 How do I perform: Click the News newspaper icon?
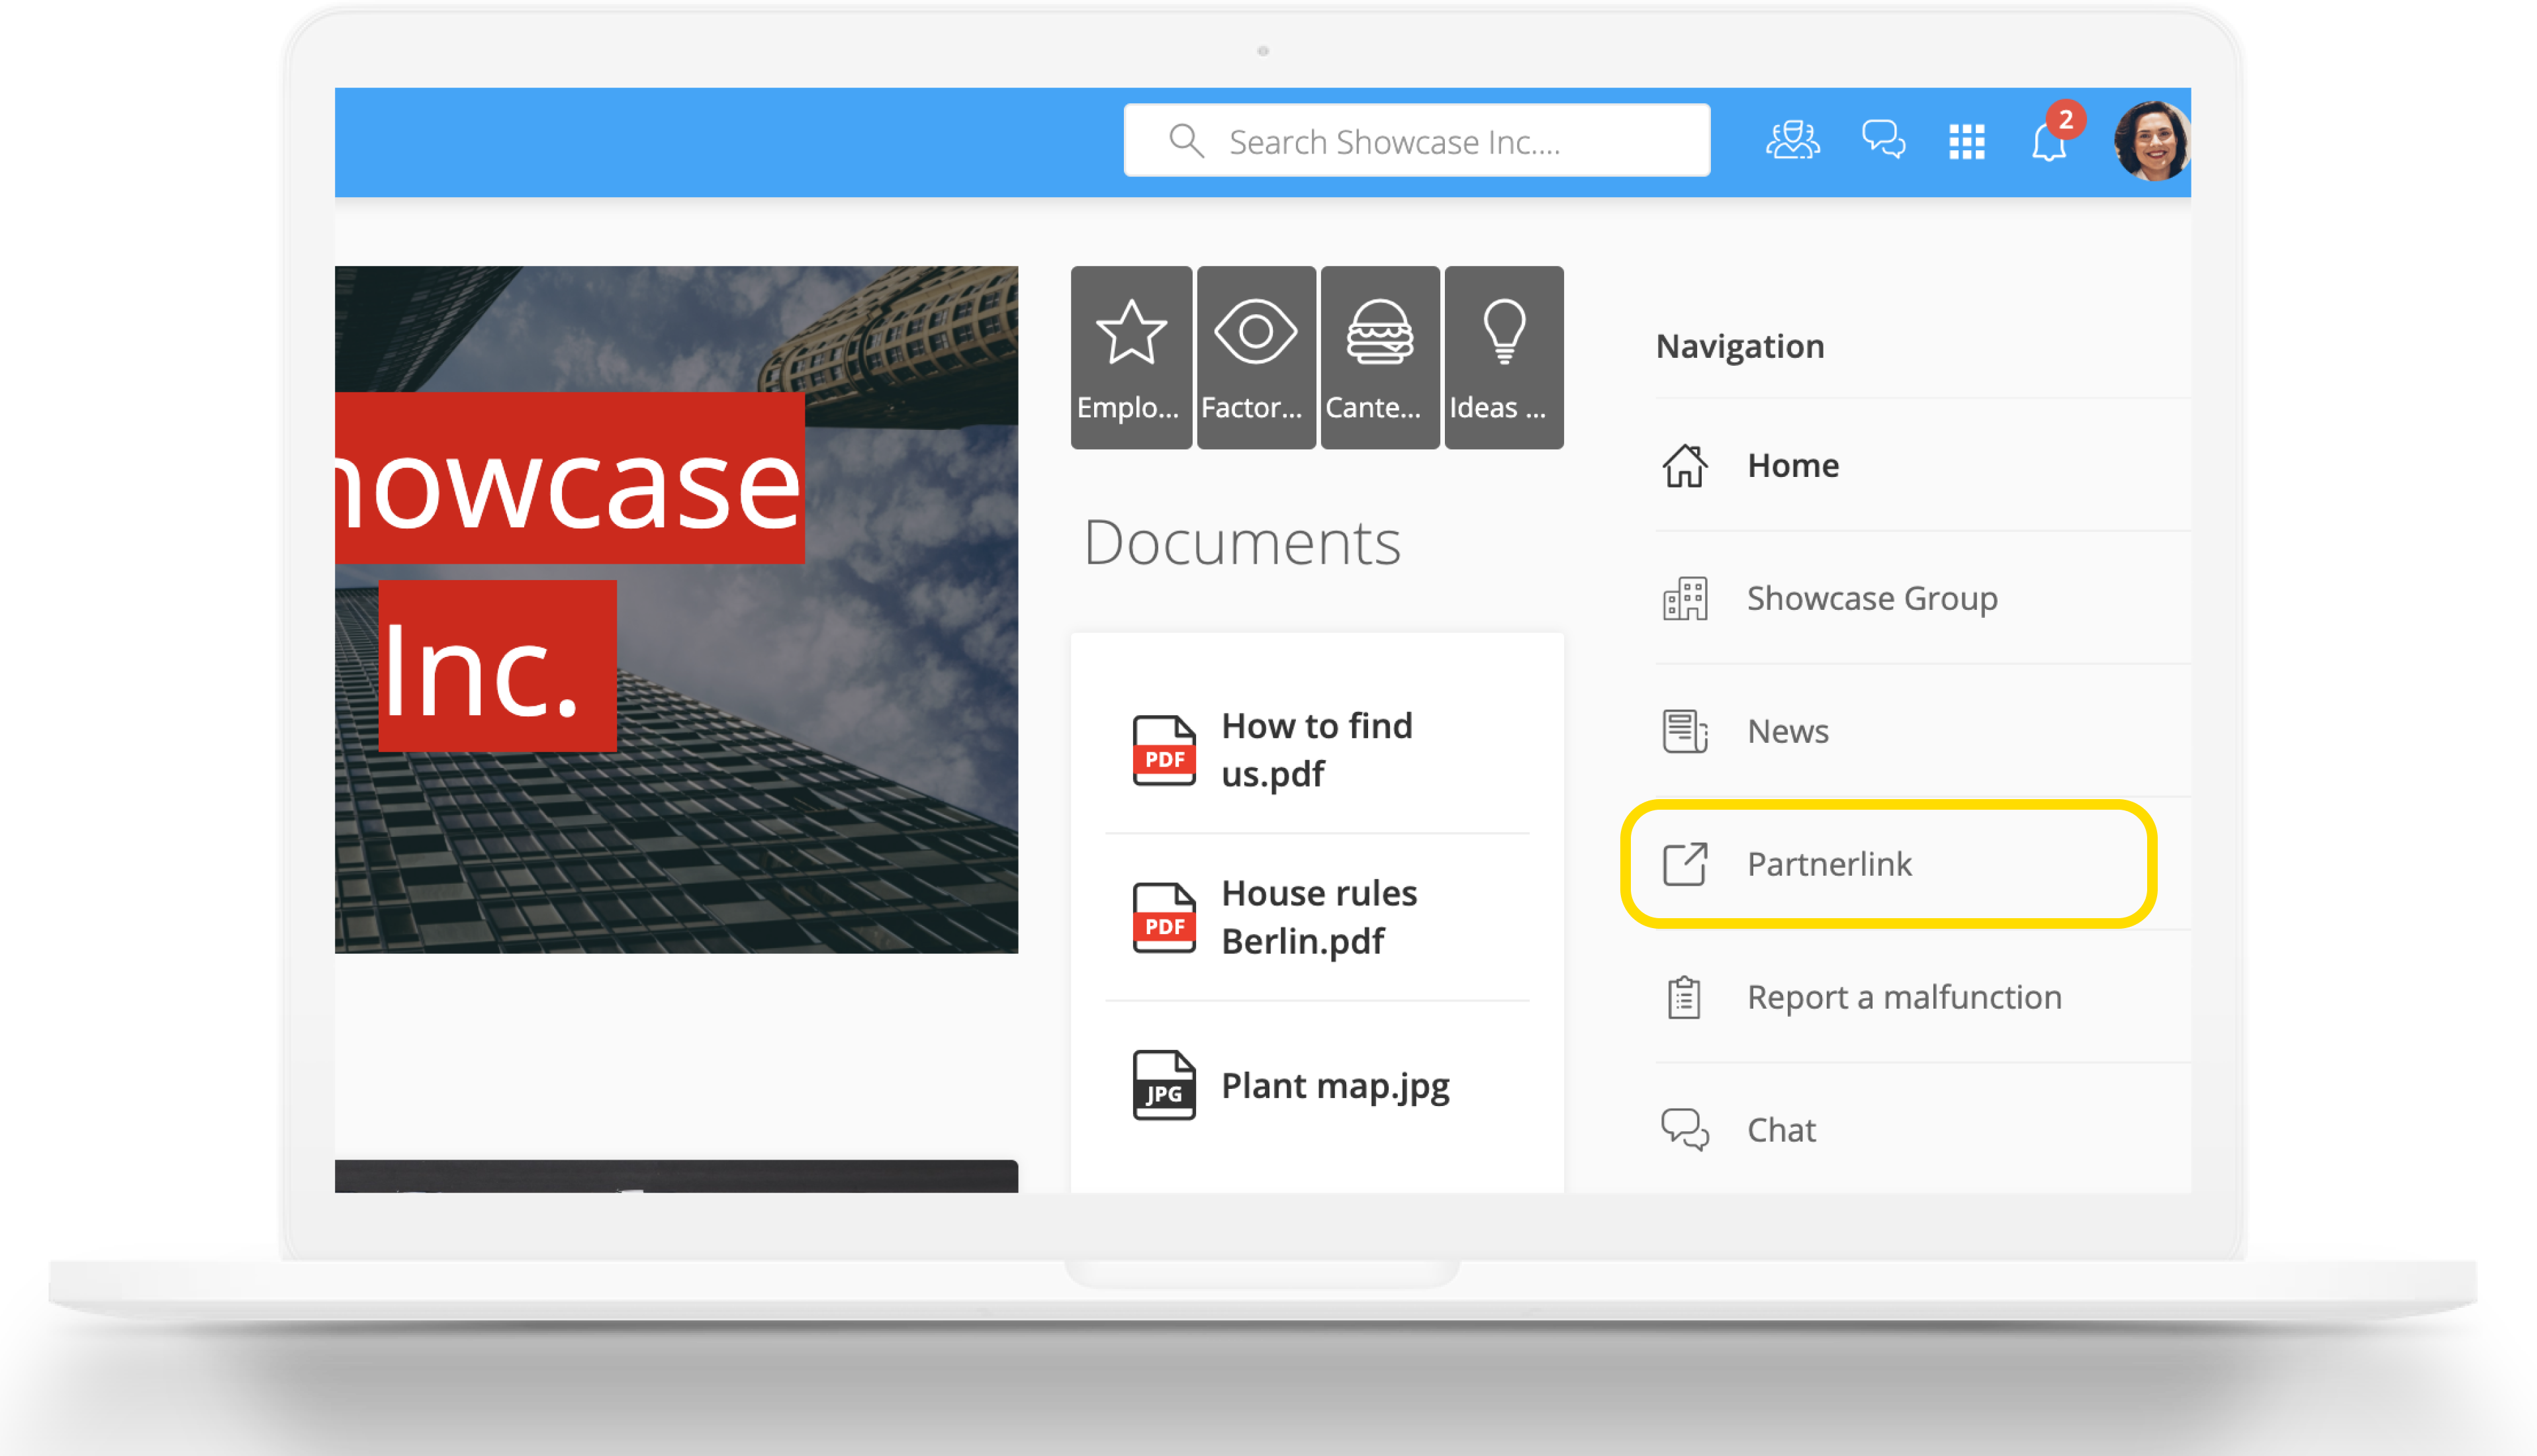(x=1684, y=731)
